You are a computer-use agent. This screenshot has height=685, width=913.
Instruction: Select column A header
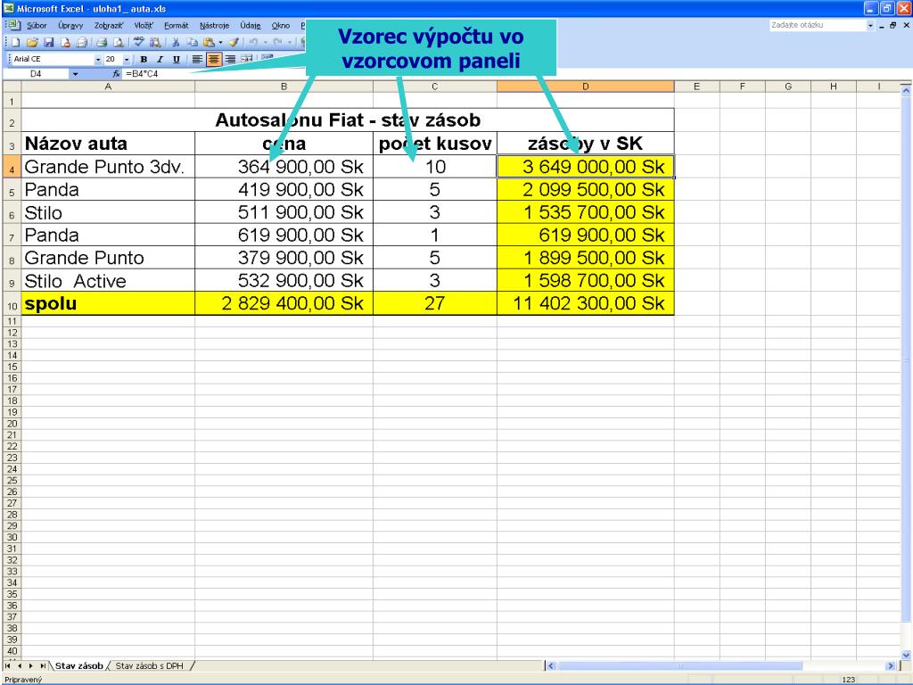pyautogui.click(x=108, y=87)
